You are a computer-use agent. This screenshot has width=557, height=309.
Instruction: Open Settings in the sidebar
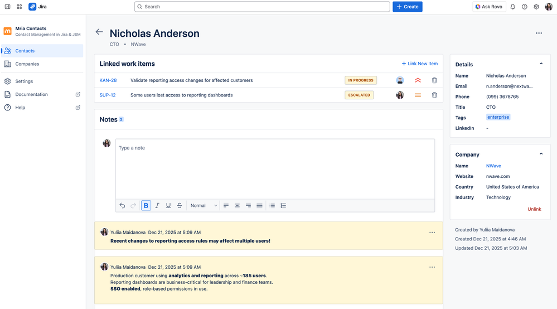(x=42, y=81)
